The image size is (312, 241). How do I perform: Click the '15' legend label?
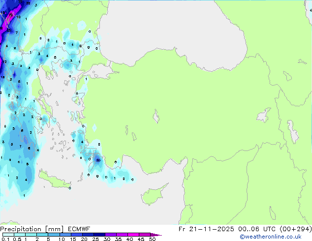point(73,239)
